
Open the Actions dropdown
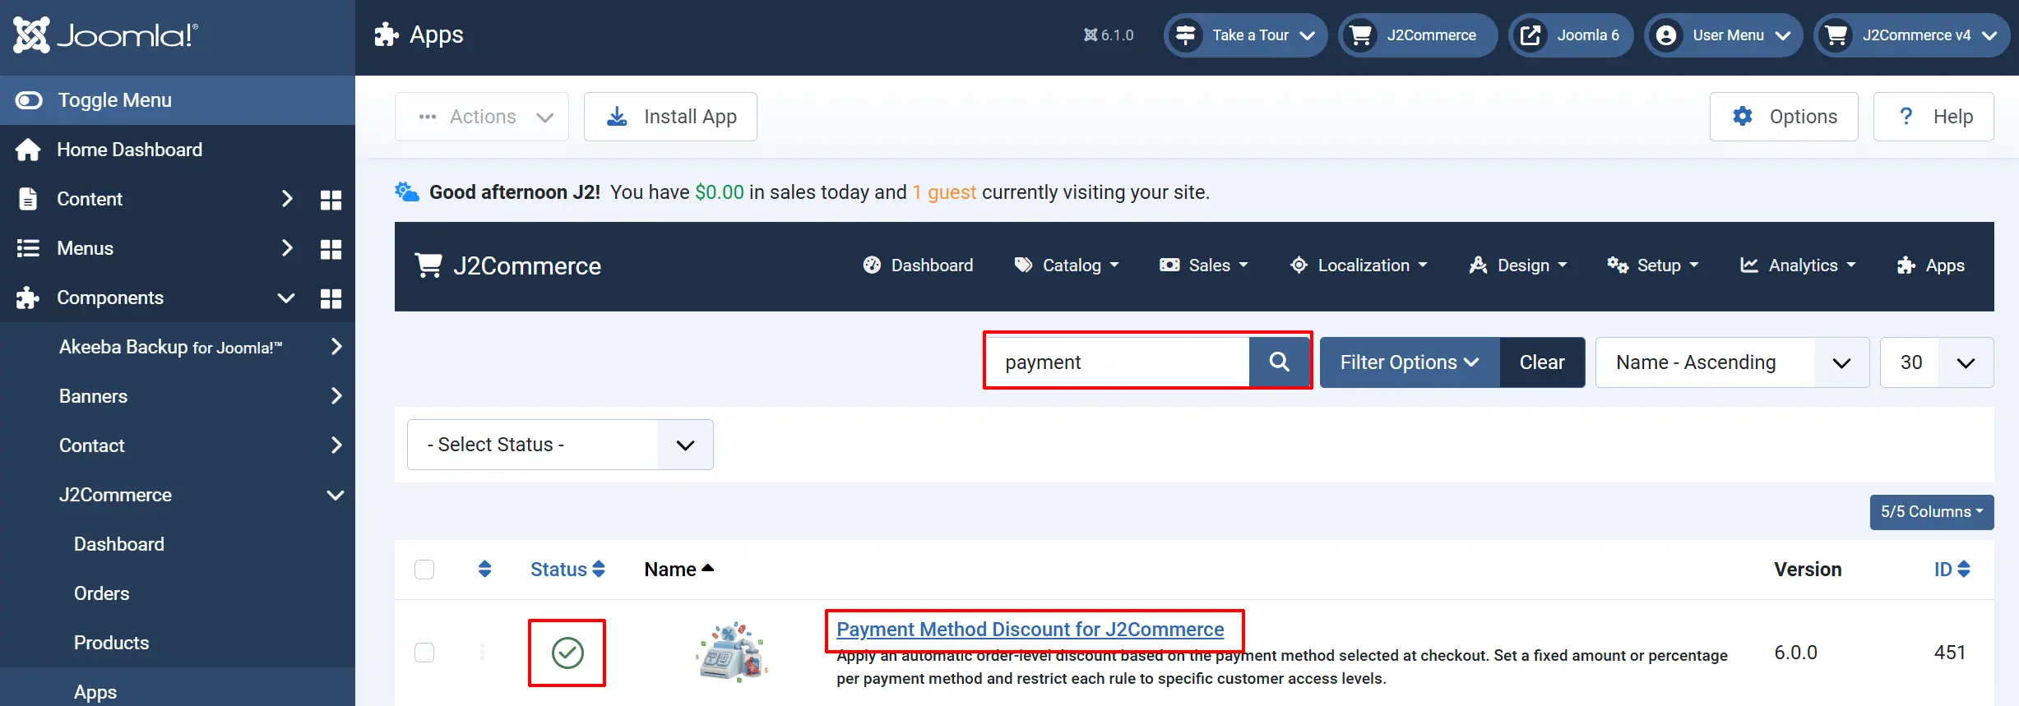point(482,117)
